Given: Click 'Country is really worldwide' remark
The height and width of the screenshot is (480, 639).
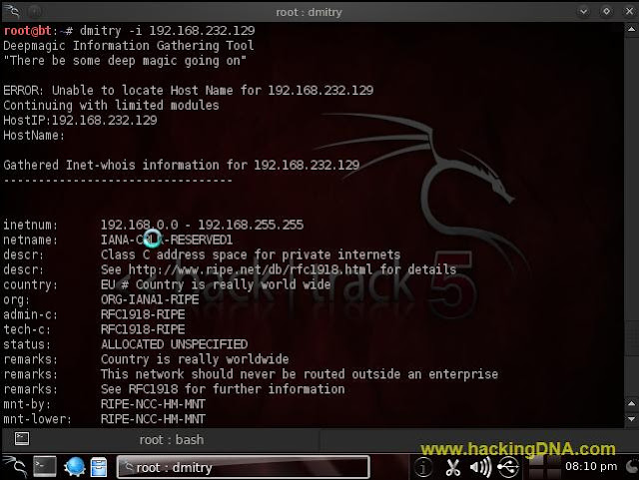Looking at the screenshot, I should pyautogui.click(x=195, y=359).
